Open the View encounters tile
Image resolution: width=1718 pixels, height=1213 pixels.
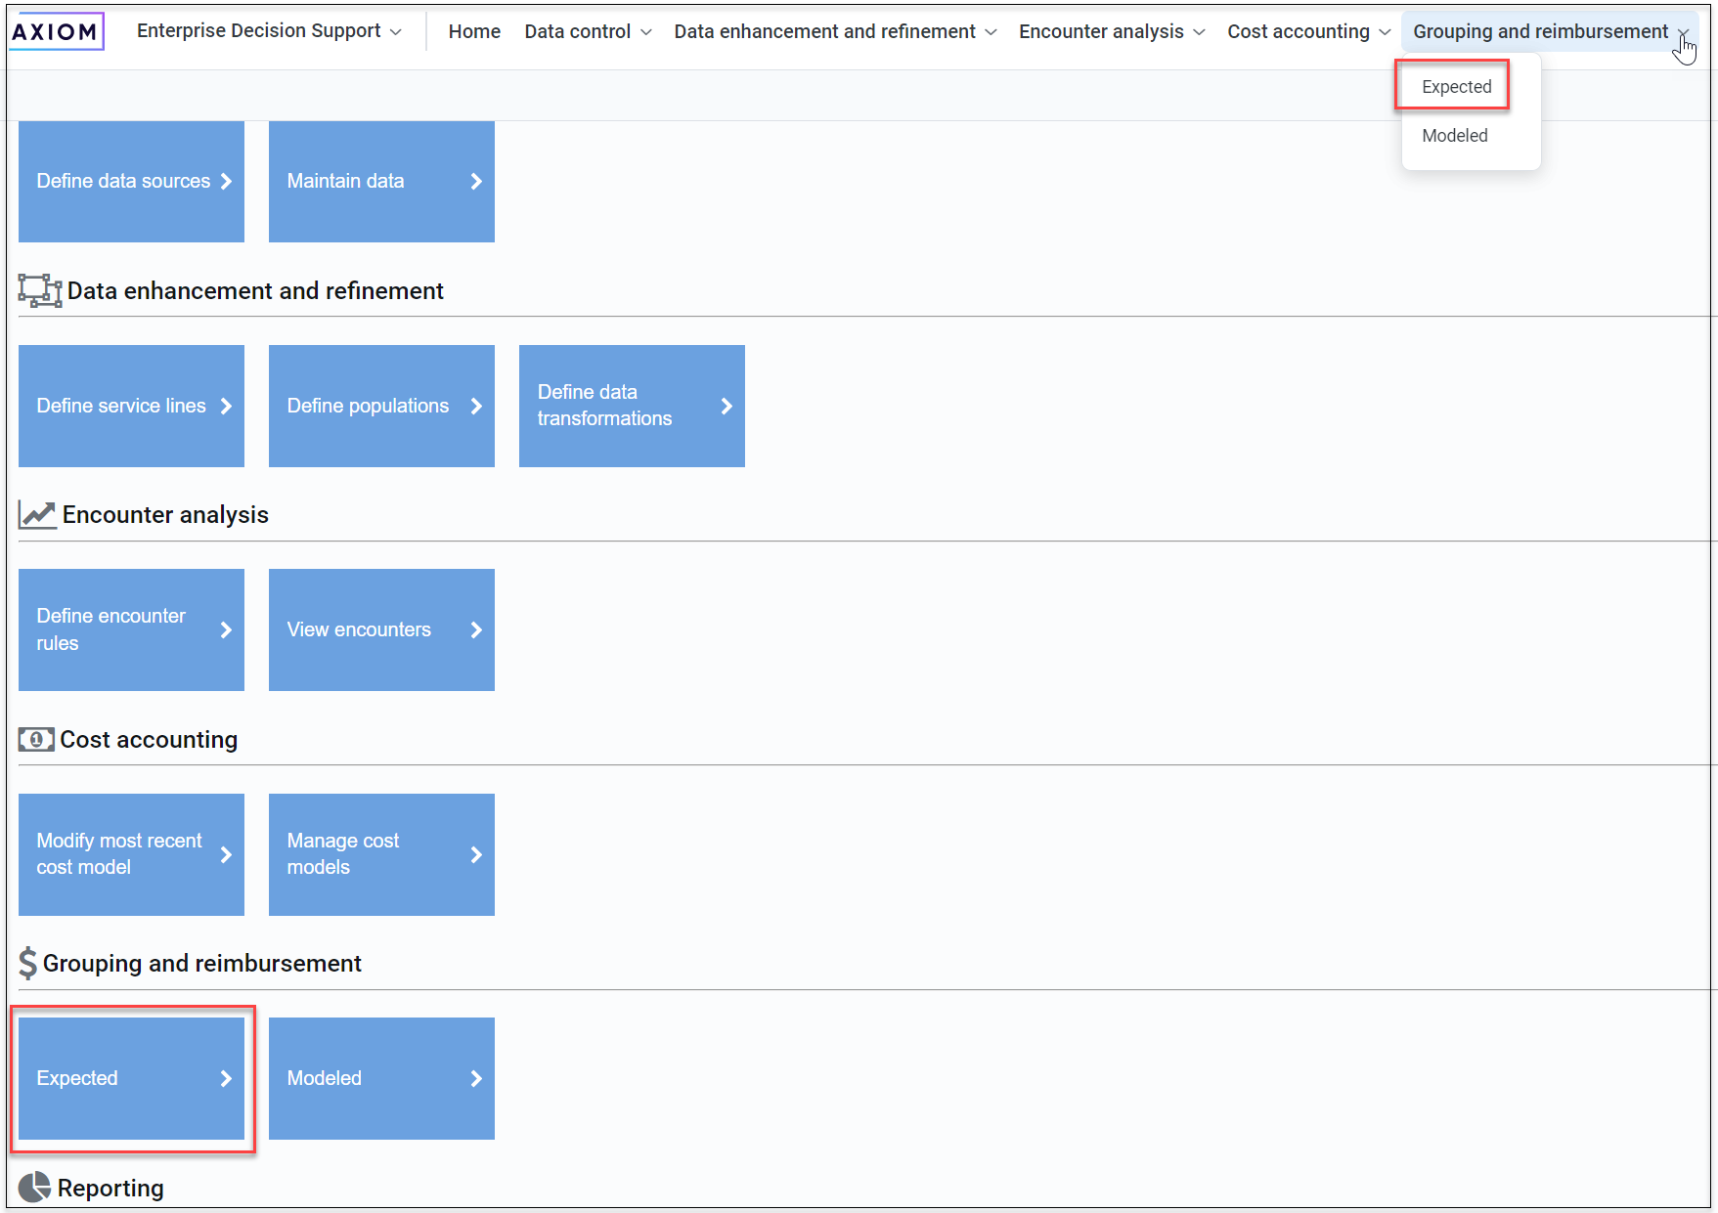tap(381, 629)
